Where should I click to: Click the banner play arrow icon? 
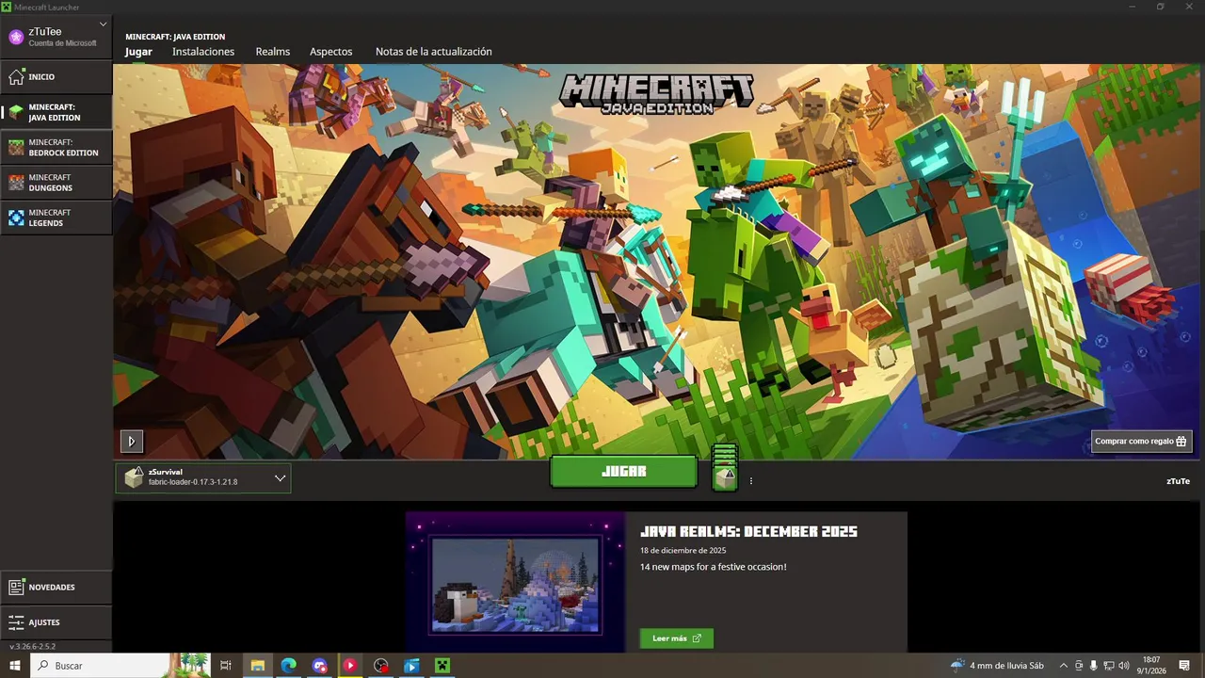pos(131,441)
